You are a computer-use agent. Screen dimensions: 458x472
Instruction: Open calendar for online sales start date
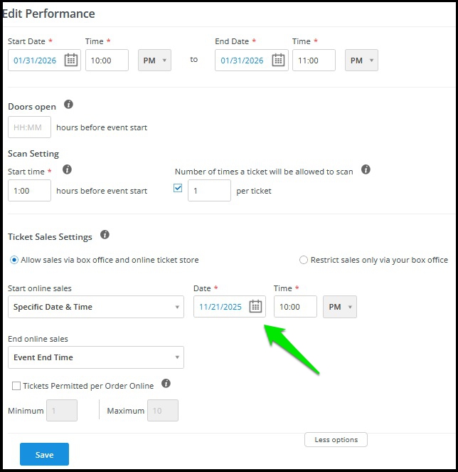(x=255, y=306)
